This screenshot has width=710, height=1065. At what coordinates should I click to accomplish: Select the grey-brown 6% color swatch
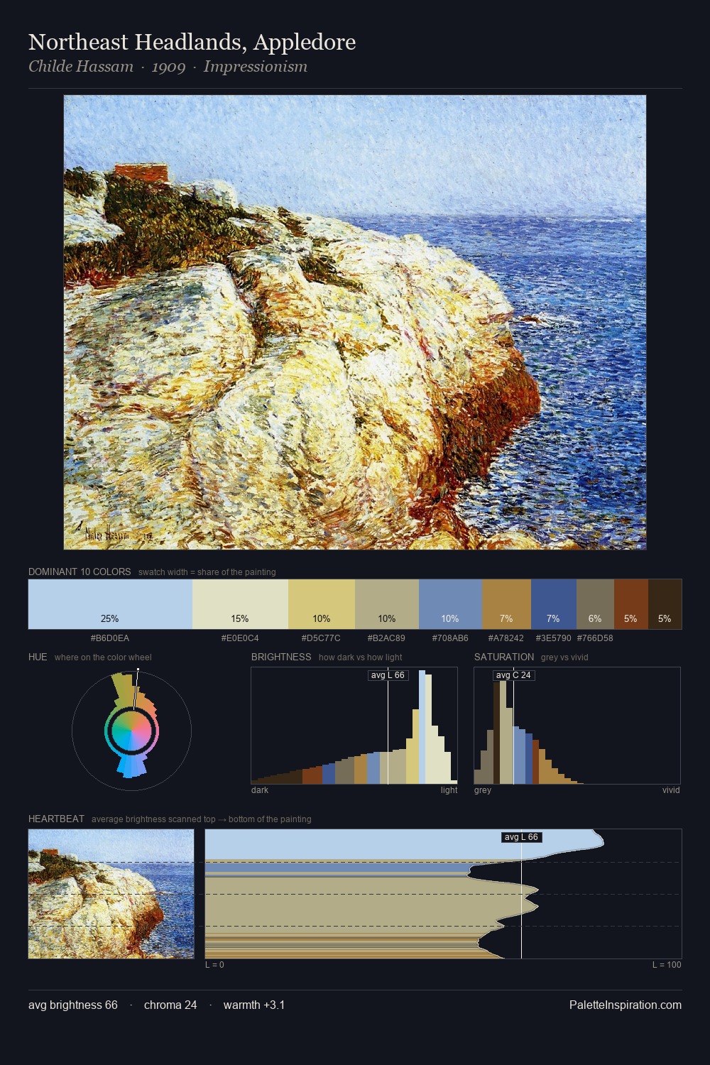click(x=595, y=604)
